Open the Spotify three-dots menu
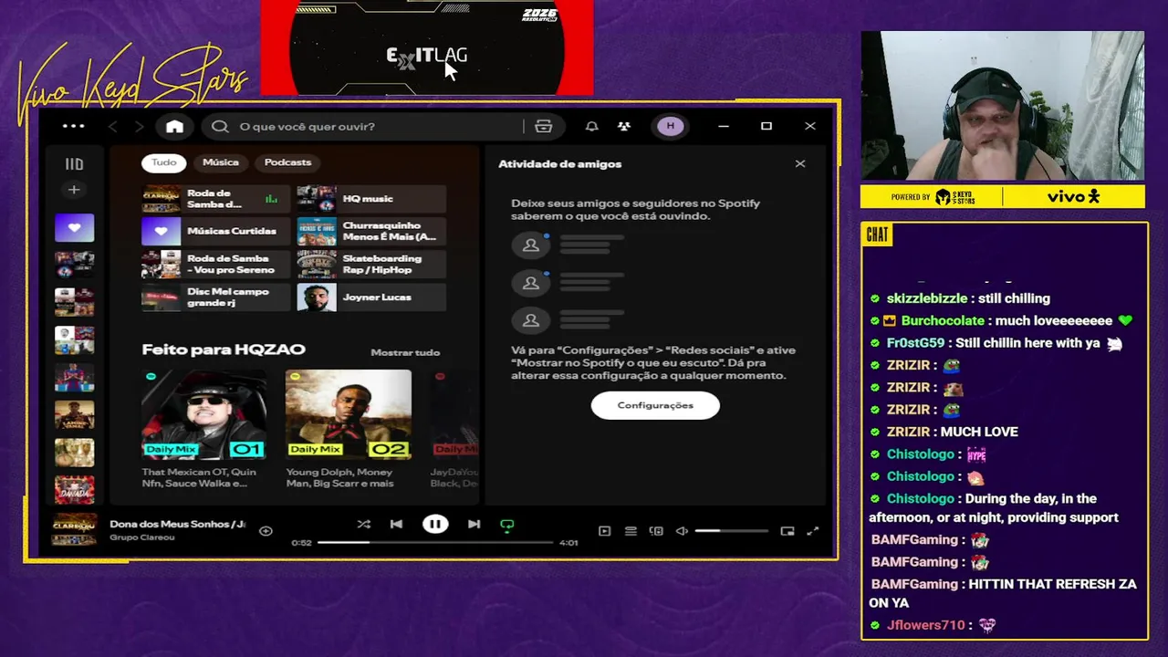The image size is (1168, 657). 73,126
